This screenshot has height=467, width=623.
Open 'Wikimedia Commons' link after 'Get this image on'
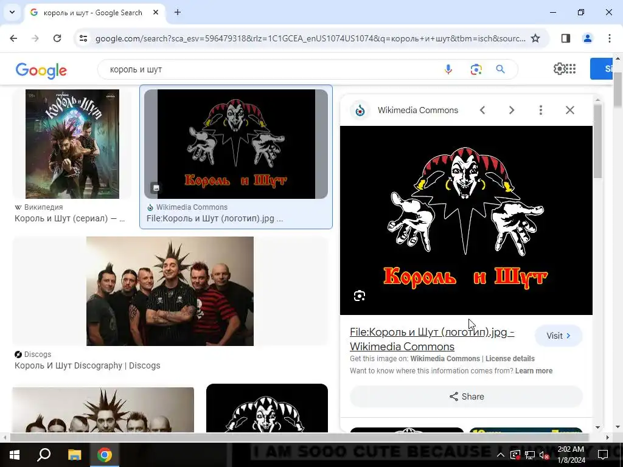coord(445,359)
